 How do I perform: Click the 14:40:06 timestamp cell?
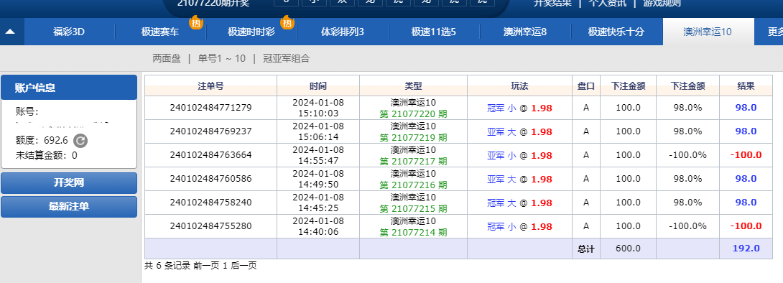[x=318, y=226]
